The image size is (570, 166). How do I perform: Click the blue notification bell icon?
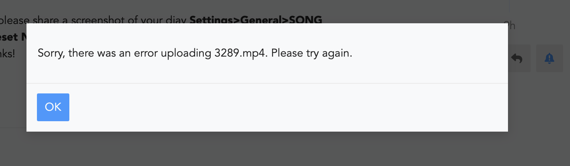(549, 58)
